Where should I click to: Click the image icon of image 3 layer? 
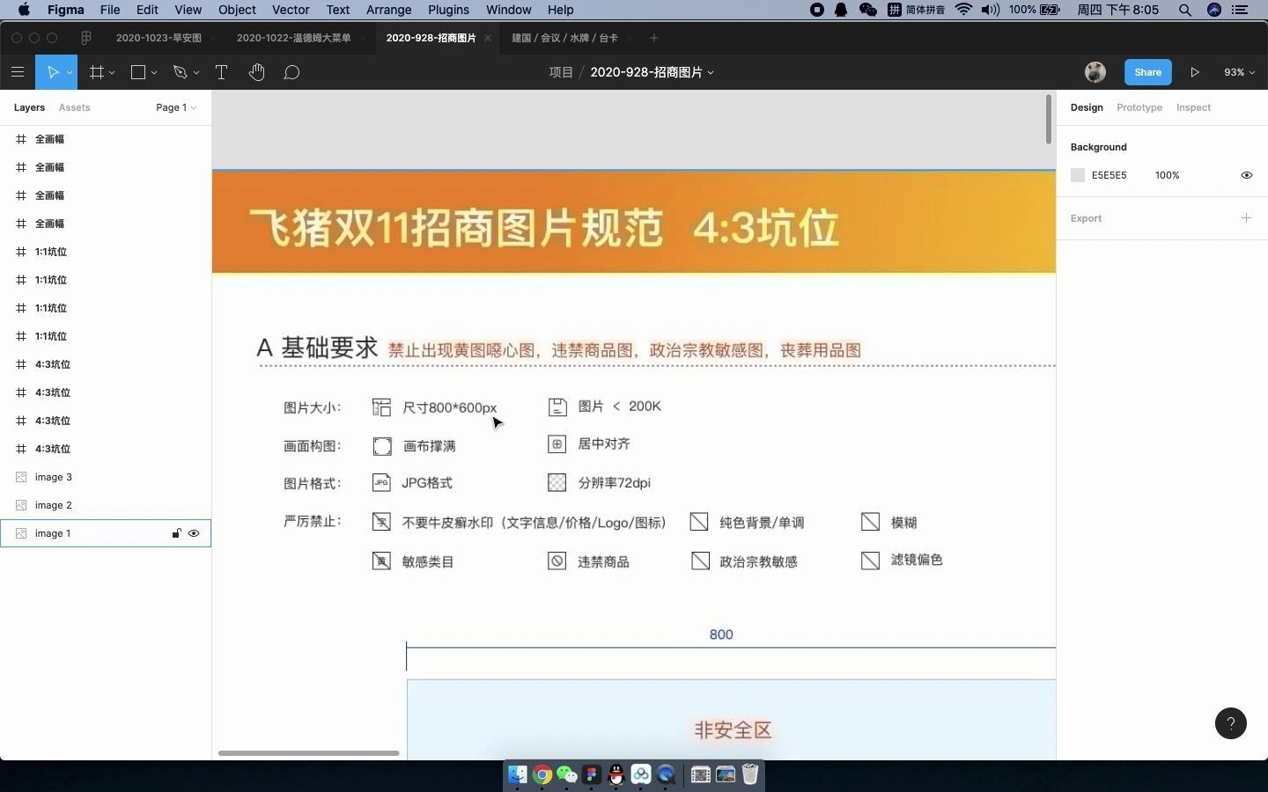[21, 477]
